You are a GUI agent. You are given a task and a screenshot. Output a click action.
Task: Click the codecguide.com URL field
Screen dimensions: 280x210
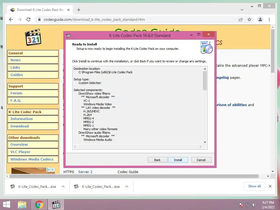94,19
